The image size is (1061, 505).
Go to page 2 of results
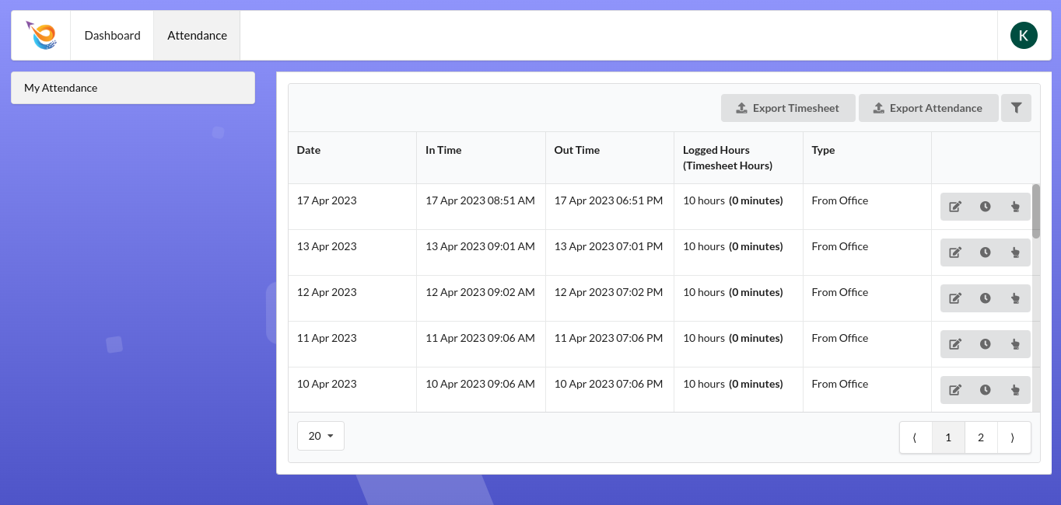click(x=981, y=437)
